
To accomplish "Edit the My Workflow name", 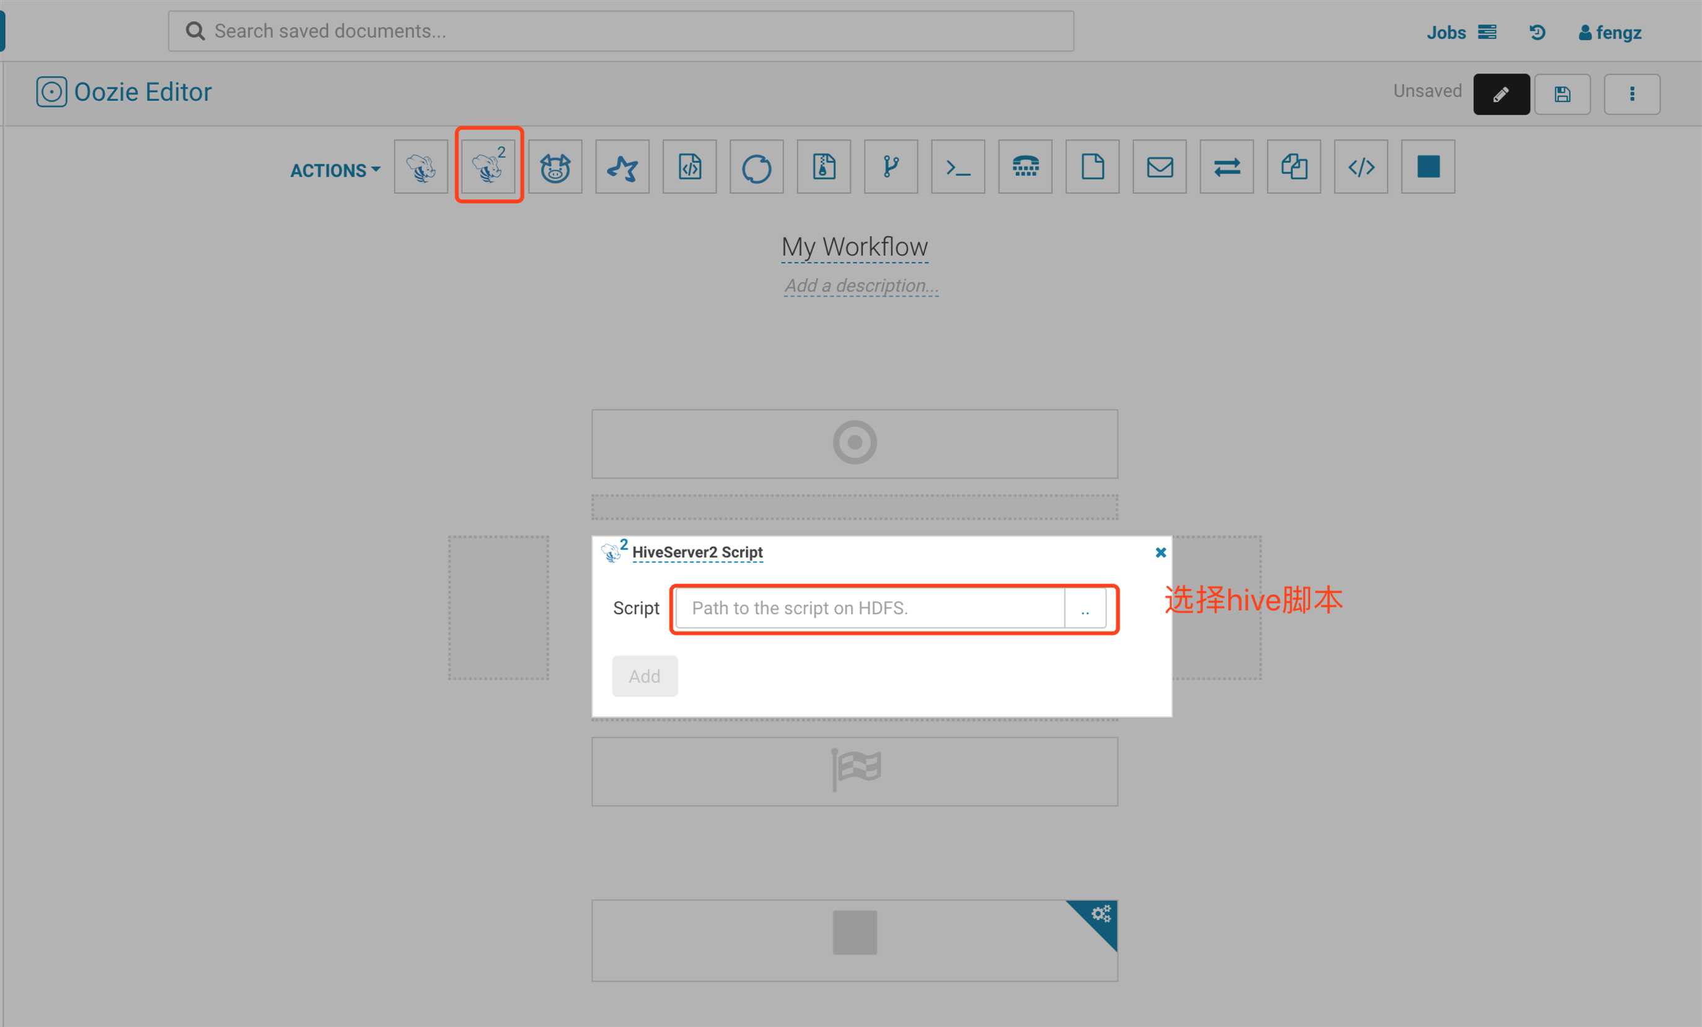I will click(855, 247).
